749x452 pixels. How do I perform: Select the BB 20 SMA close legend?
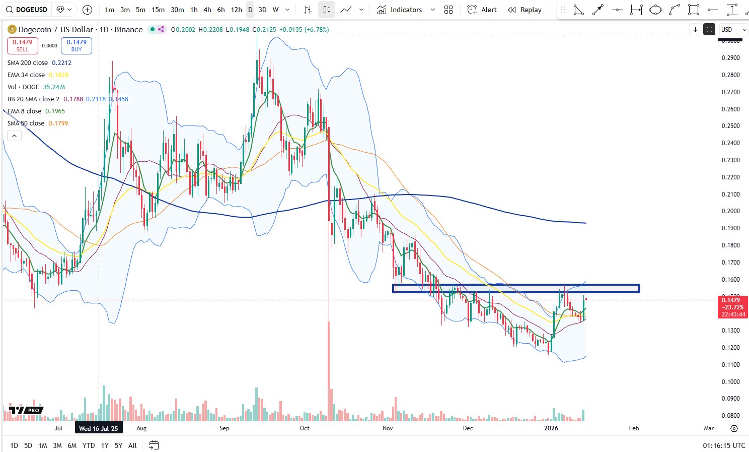pos(33,99)
